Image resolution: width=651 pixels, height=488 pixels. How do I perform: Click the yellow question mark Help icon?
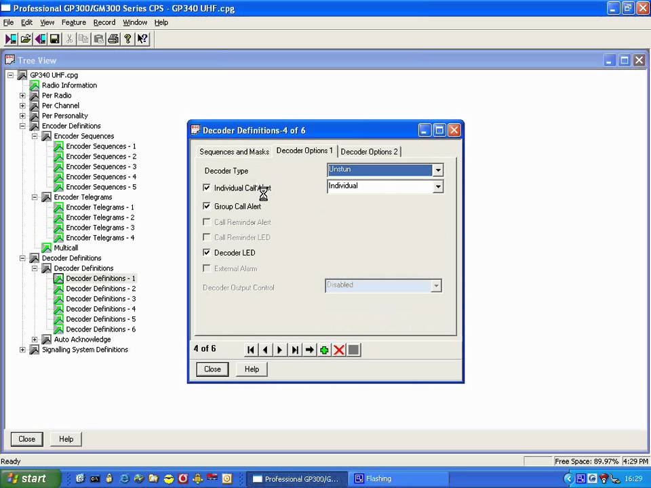pos(127,39)
